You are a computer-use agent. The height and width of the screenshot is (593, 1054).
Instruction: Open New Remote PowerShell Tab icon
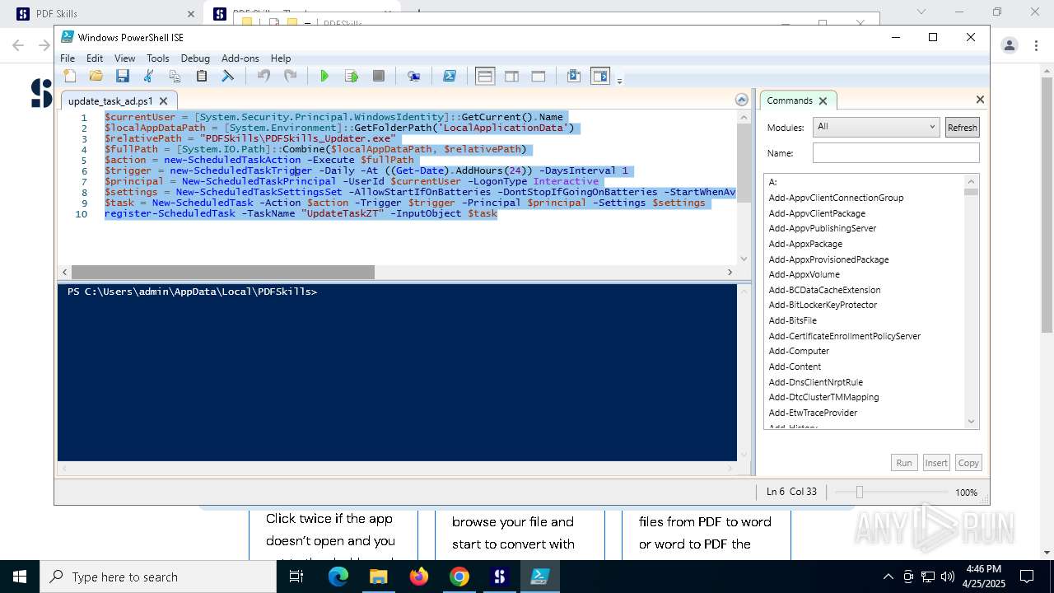(414, 77)
